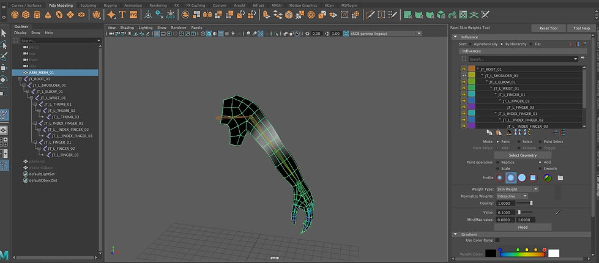
Task: Collapse the Gradient section
Action: click(x=455, y=234)
